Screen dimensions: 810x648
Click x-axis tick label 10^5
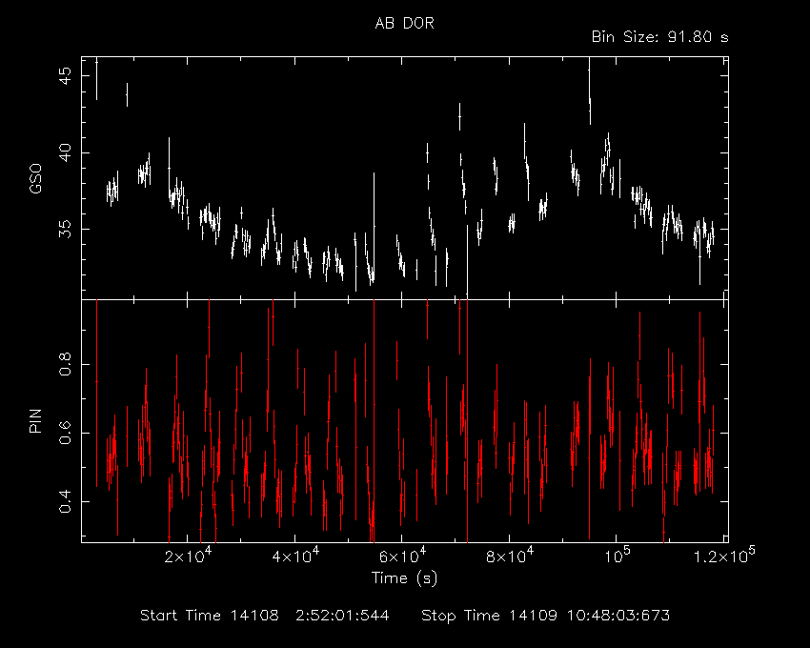click(x=617, y=556)
